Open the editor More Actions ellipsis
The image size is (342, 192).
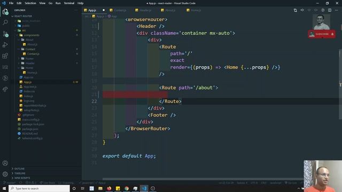click(x=336, y=10)
